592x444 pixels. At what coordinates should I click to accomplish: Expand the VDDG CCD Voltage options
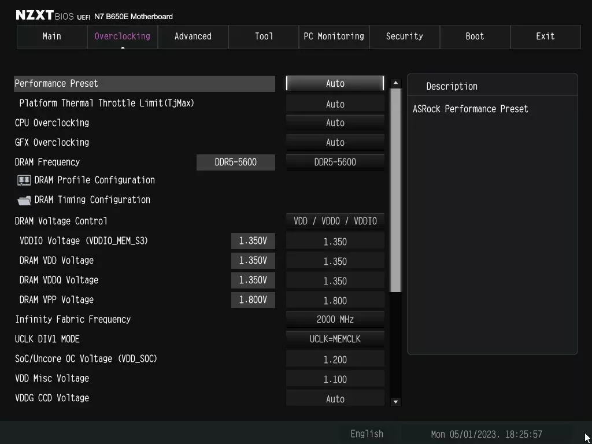[335, 398]
